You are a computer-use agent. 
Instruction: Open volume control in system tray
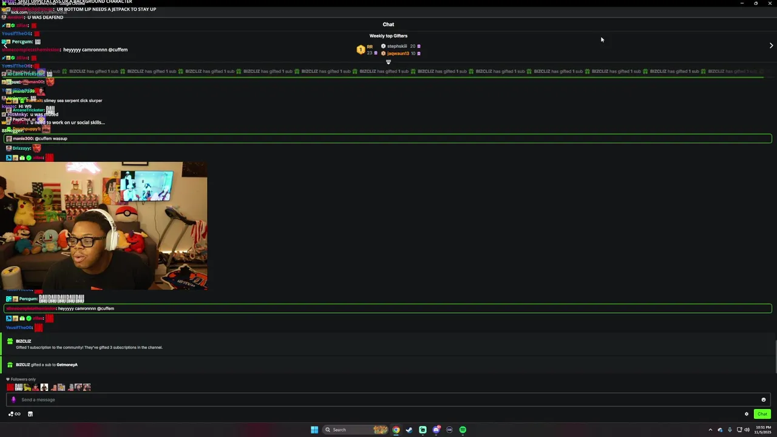(747, 430)
